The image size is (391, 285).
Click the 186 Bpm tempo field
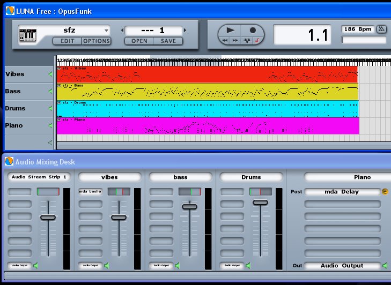(x=358, y=29)
